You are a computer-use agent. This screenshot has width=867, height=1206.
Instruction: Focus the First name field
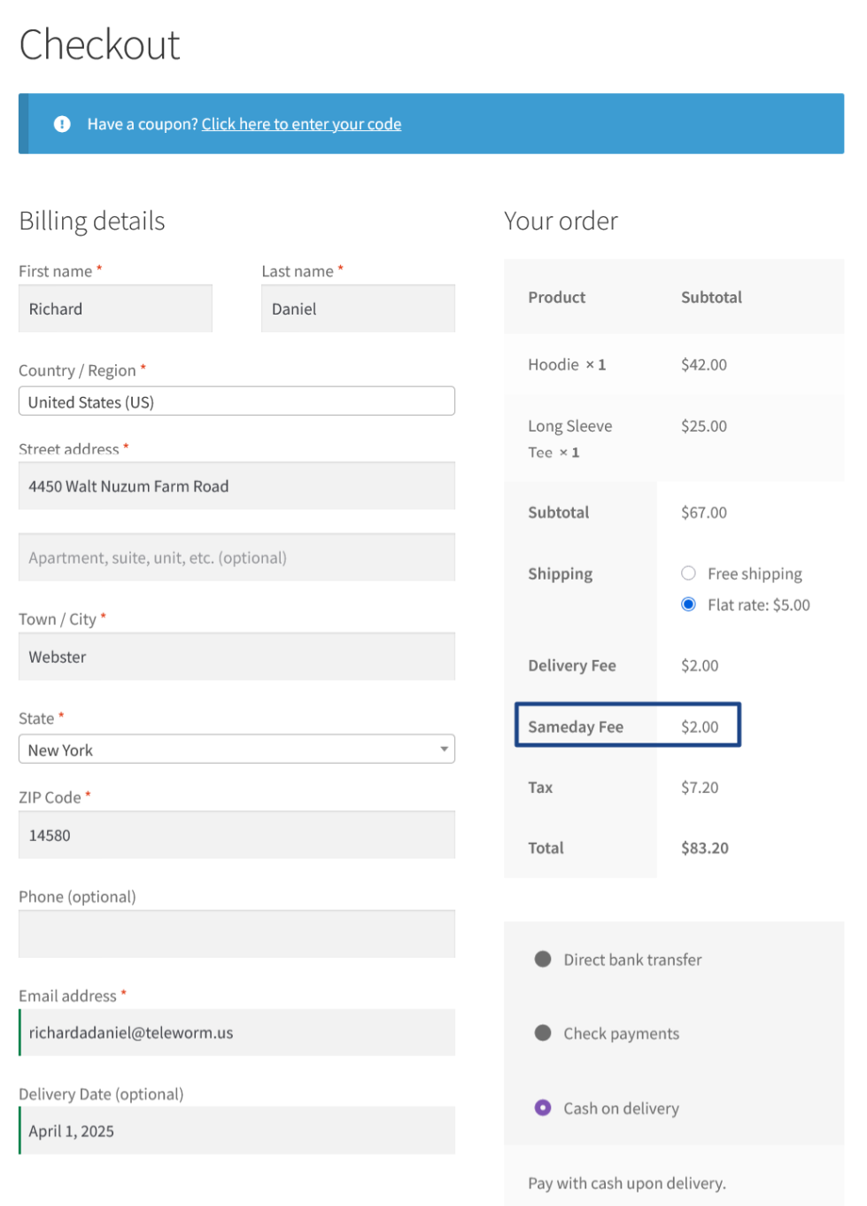click(115, 309)
